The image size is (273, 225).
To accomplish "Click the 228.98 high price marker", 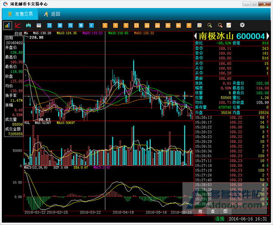I will pos(36,37).
